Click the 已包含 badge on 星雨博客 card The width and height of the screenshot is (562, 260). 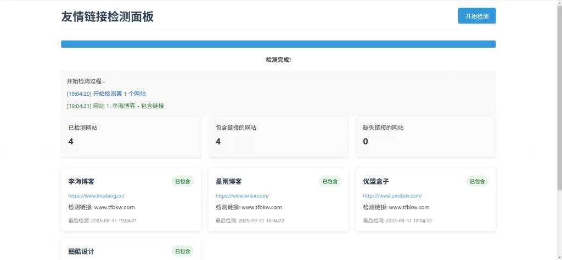coord(330,181)
